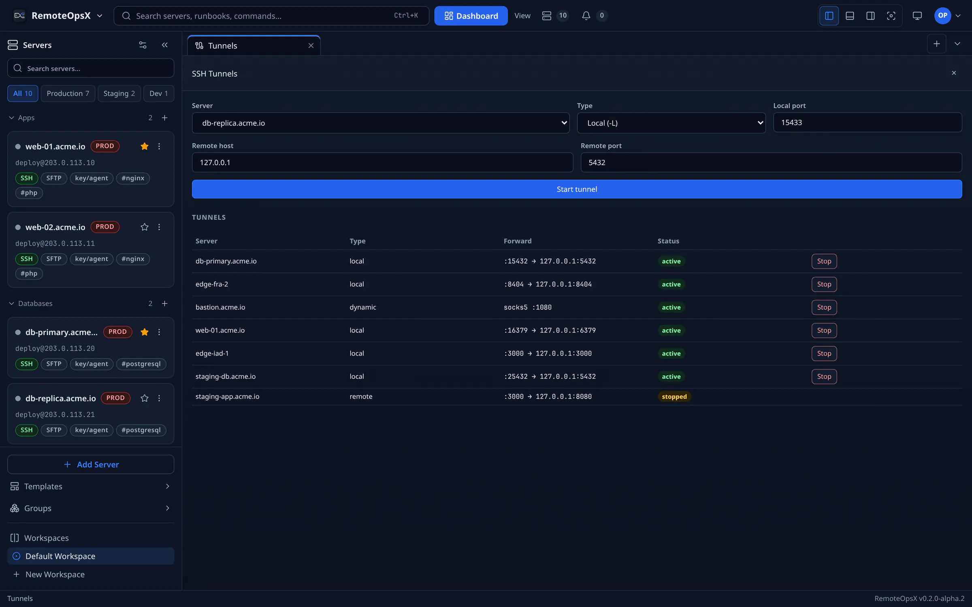Image resolution: width=972 pixels, height=607 pixels.
Task: Select the Staging 2 filter
Action: pyautogui.click(x=119, y=93)
